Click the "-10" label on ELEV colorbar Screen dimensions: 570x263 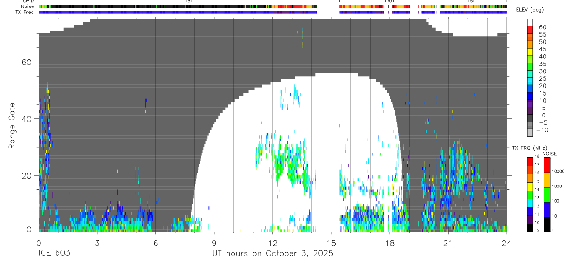pos(542,130)
